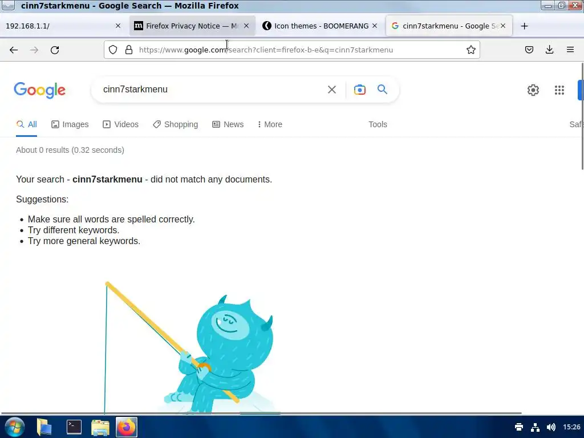
Task: Open Google quick settings gear
Action: coord(533,90)
